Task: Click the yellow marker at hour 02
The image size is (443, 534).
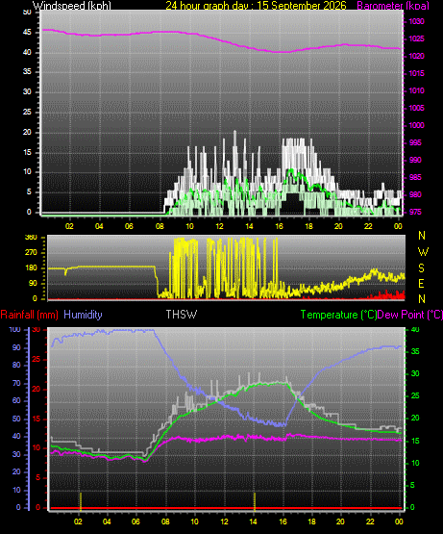Action: coord(81,501)
